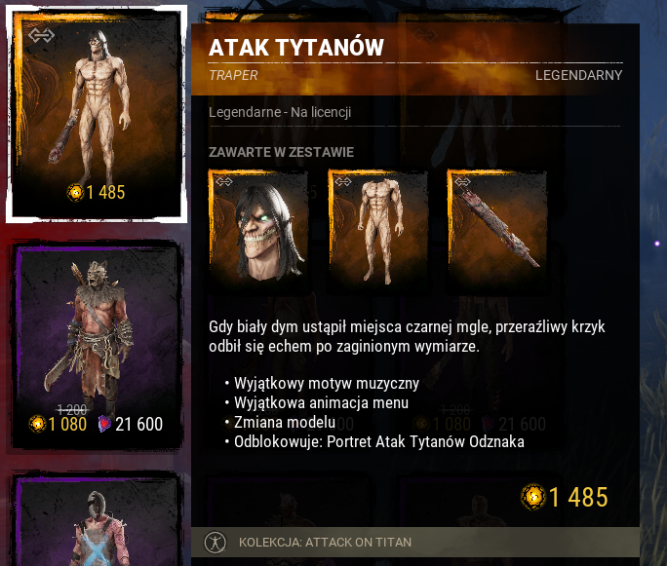Select the Titan head piece thumbnail
Viewport: 667px width, 566px height.
click(258, 230)
